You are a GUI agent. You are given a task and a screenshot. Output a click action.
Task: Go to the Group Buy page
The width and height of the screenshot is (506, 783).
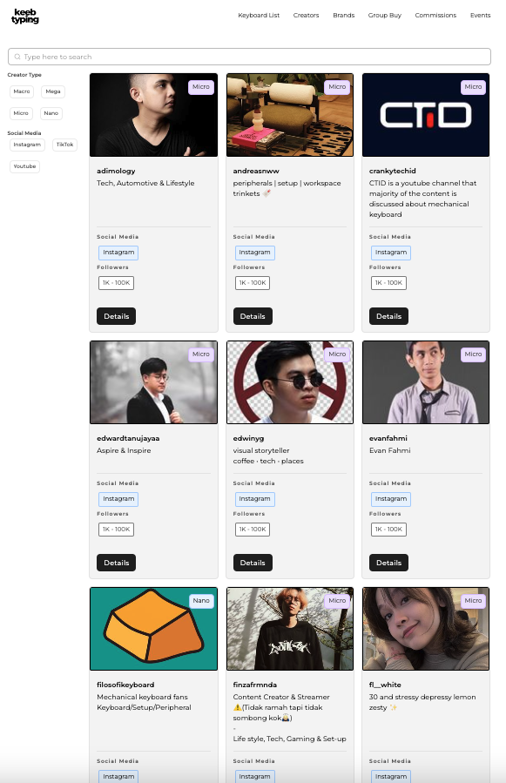(385, 16)
